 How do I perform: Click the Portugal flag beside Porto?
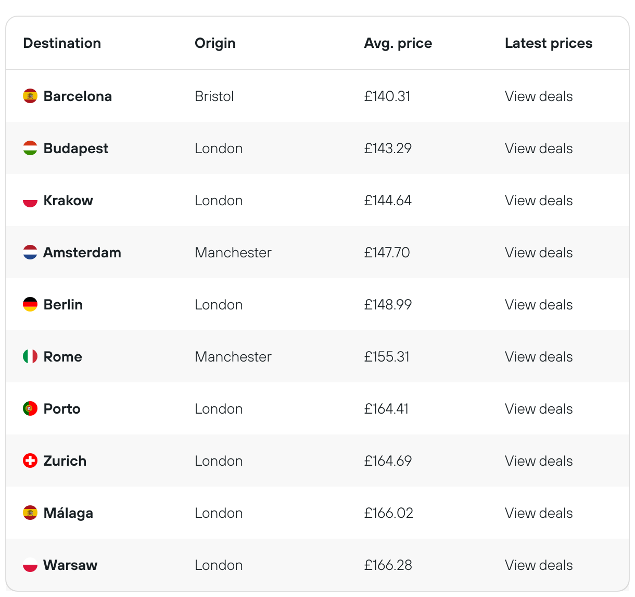[30, 408]
